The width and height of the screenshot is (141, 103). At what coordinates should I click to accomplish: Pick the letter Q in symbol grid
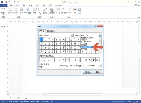coord(45,51)
